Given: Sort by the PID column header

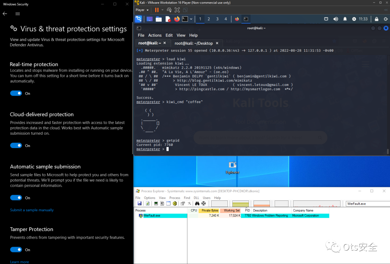Looking at the screenshot, I should pyautogui.click(x=247, y=211).
